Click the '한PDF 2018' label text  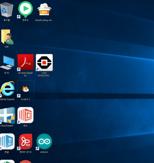26,152
